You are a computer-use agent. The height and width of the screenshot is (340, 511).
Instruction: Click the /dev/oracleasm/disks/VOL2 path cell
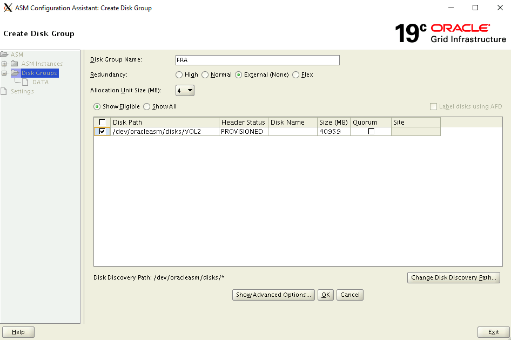point(165,131)
